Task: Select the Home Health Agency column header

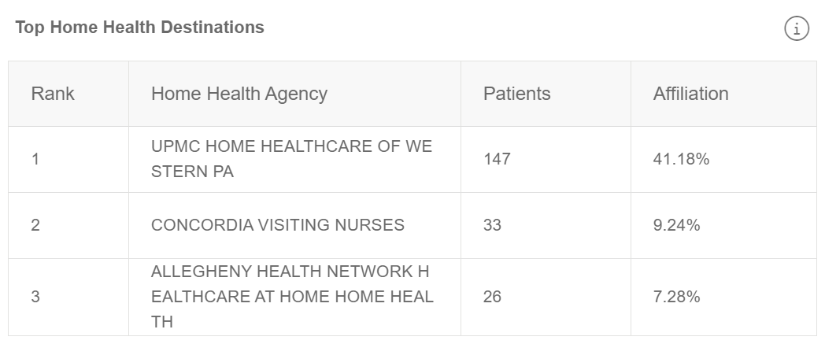Action: (x=239, y=94)
